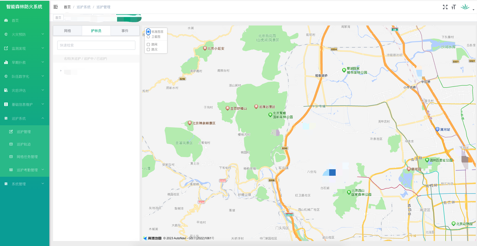Focus the 快速检索 search field
Viewport: 477px width, 246px height.
[x=96, y=45]
